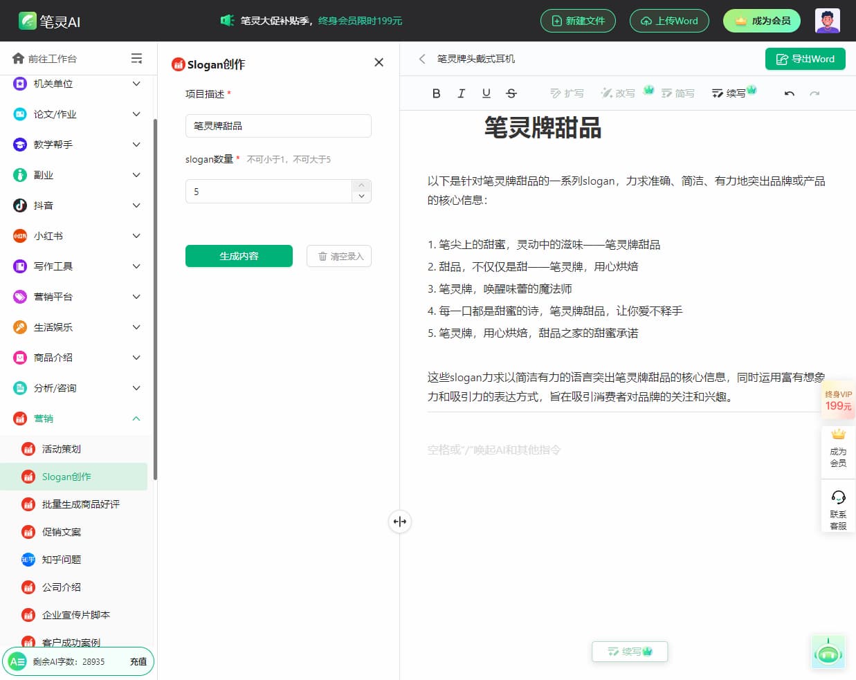Open the user profile avatar
Viewport: 856px width, 680px height.
827,21
